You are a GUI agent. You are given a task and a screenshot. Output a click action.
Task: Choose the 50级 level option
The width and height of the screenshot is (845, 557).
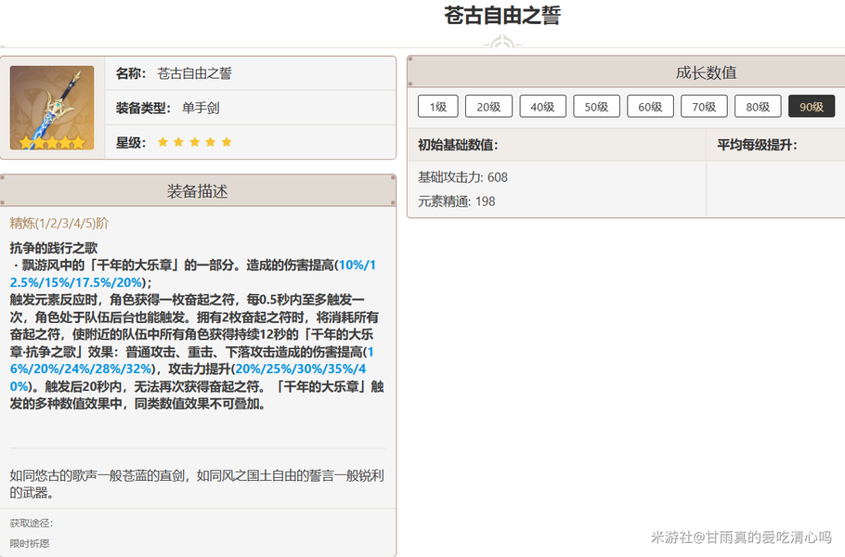pyautogui.click(x=596, y=107)
